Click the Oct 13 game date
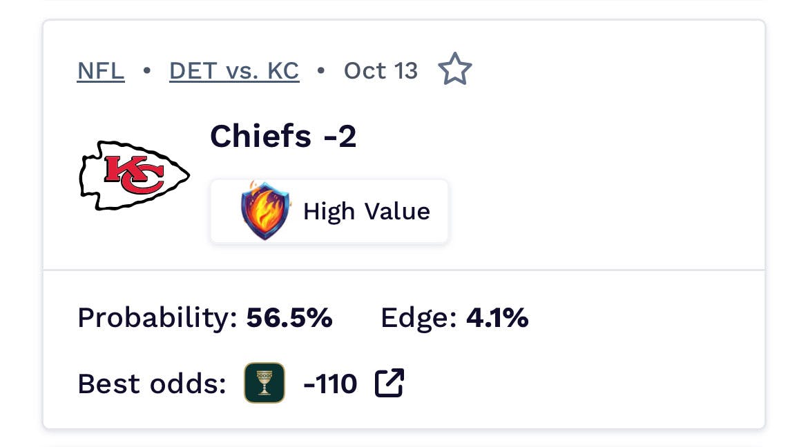 [381, 70]
